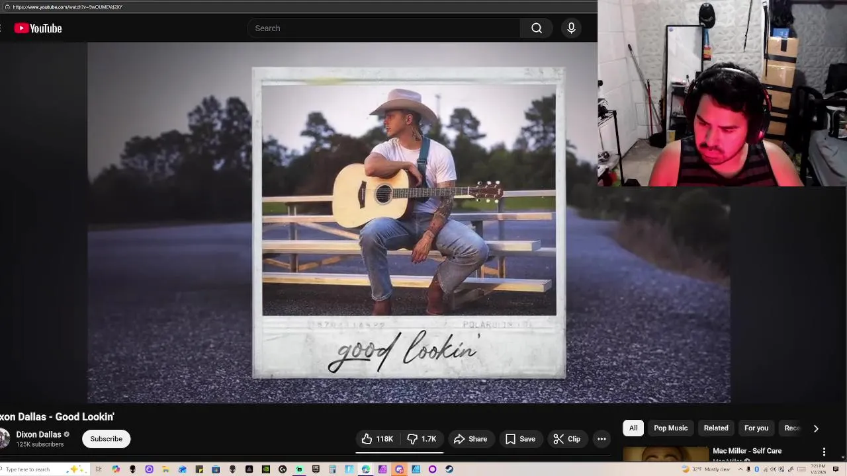Viewport: 847px width, 476px height.
Task: Open Dixon Dallas channel name link
Action: (x=38, y=434)
